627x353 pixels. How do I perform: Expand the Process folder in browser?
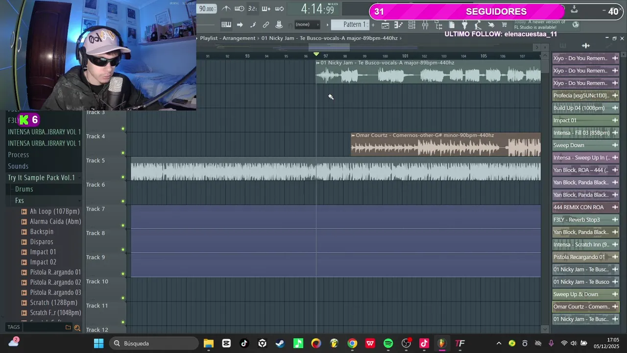(x=19, y=154)
